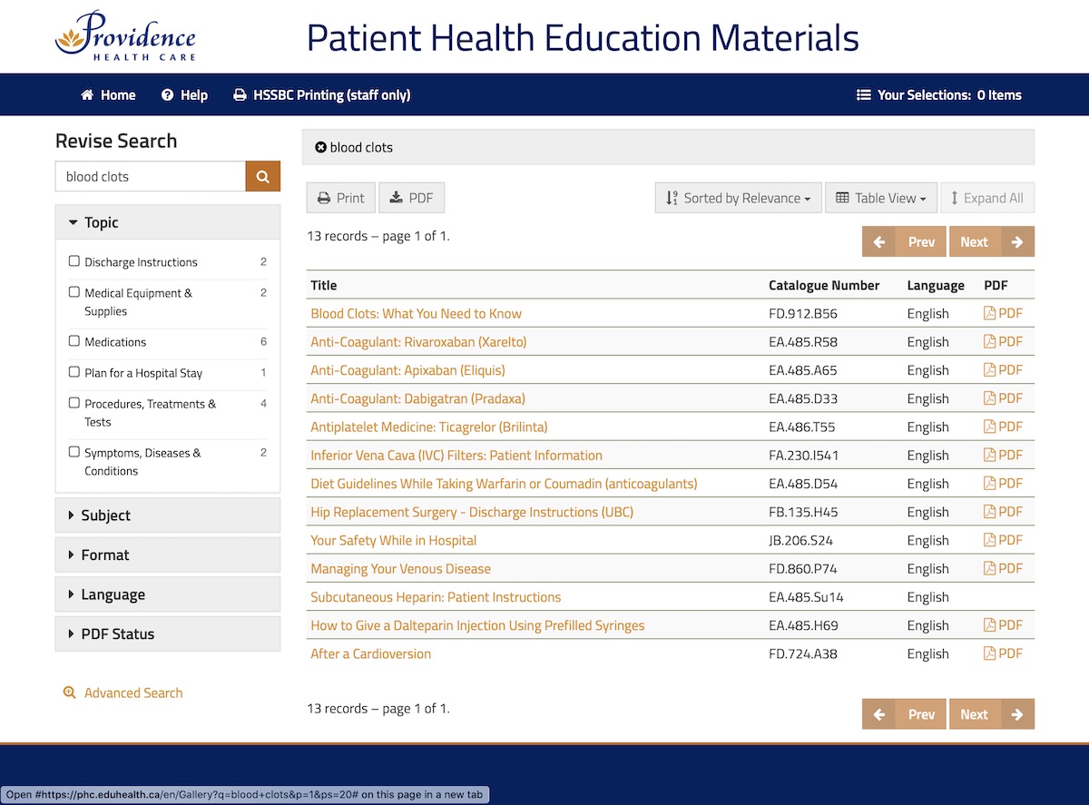Screen dimensions: 1089x805
Task: Open the PDF for After a Cardioversion
Action: 1002,653
